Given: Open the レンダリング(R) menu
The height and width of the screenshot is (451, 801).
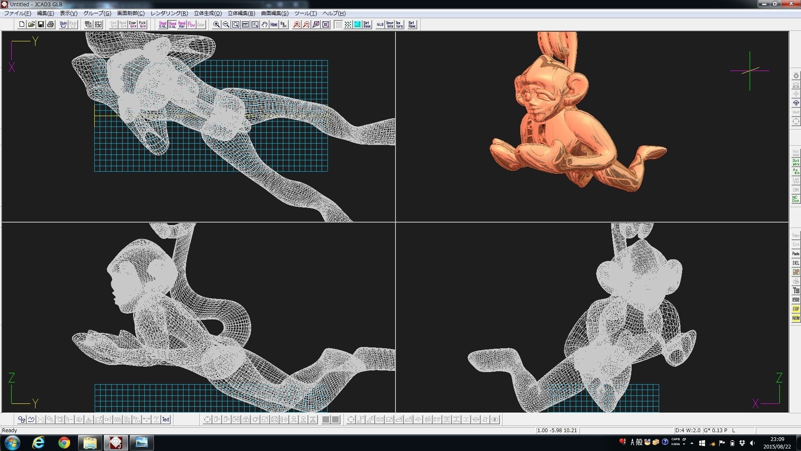Looking at the screenshot, I should click(x=169, y=13).
